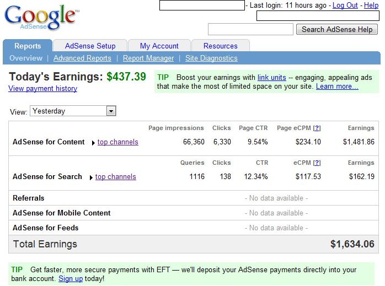Click the $162.19 search earnings value
The image size is (385, 286).
(362, 176)
